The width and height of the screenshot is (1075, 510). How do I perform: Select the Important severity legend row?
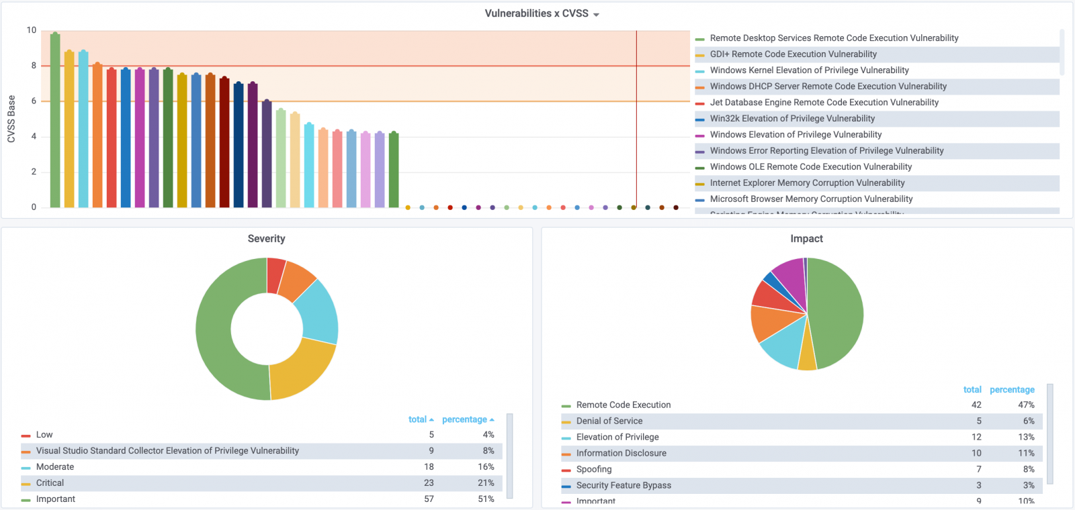tap(262, 499)
